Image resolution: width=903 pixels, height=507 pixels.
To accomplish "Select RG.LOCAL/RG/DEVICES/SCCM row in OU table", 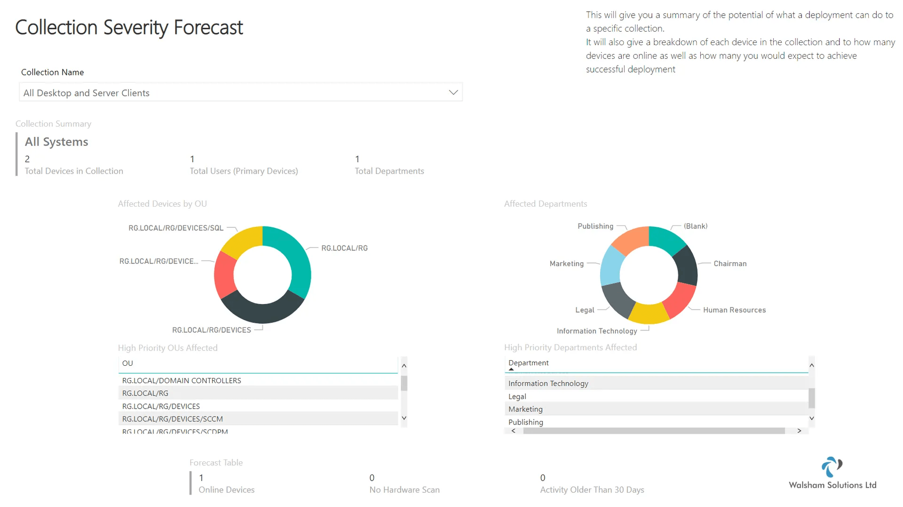I will point(258,419).
